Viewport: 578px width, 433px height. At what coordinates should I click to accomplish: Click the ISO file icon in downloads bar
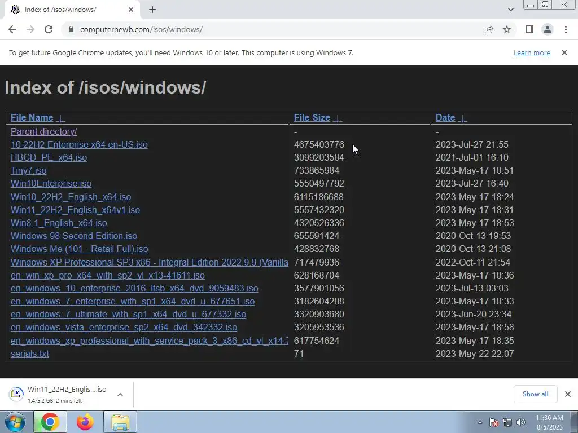coord(16,394)
